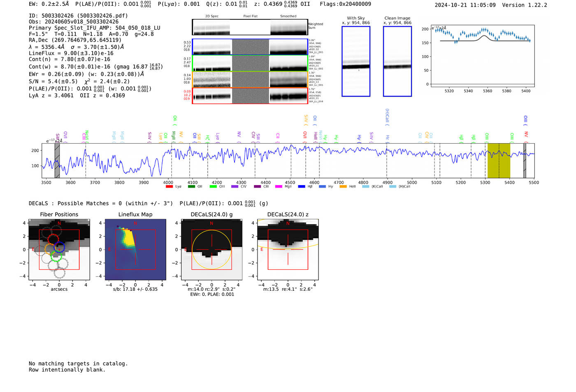This screenshot has height=392, width=576.
Task: Click the magenta MgII legend swatch
Action: 279,187
